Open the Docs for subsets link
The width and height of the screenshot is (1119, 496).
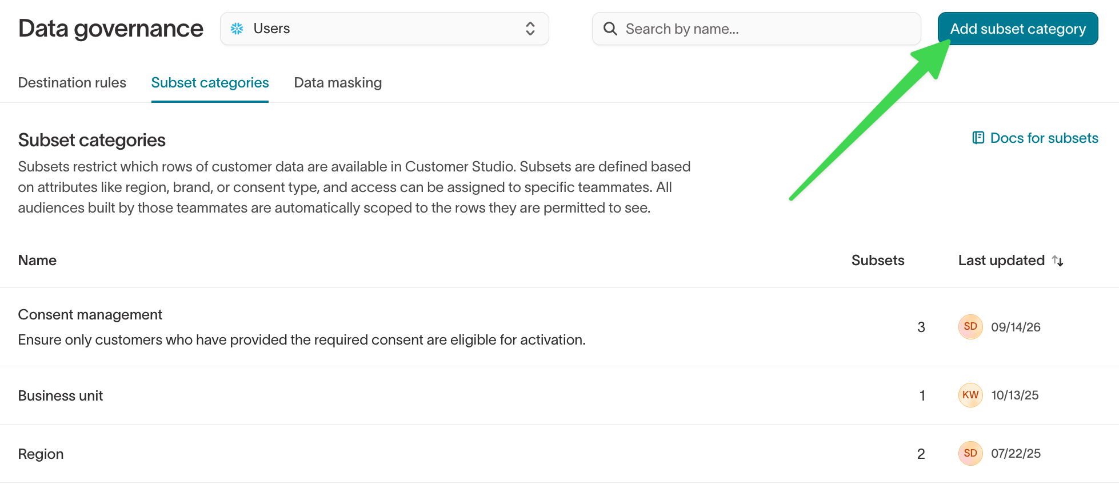[1035, 138]
